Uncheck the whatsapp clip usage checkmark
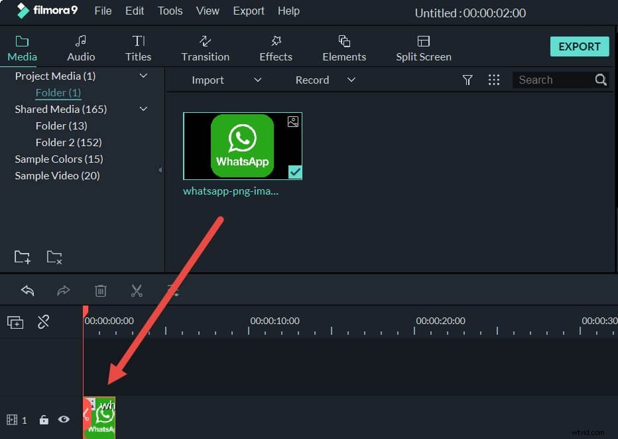Viewport: 618px width, 439px height. click(x=294, y=172)
